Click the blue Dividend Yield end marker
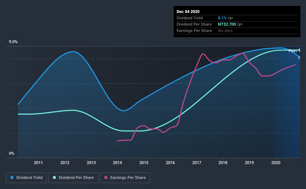The height and width of the screenshot is (189, 306). pos(299,57)
